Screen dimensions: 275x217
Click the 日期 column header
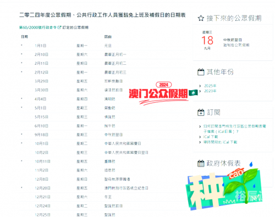click(24, 37)
